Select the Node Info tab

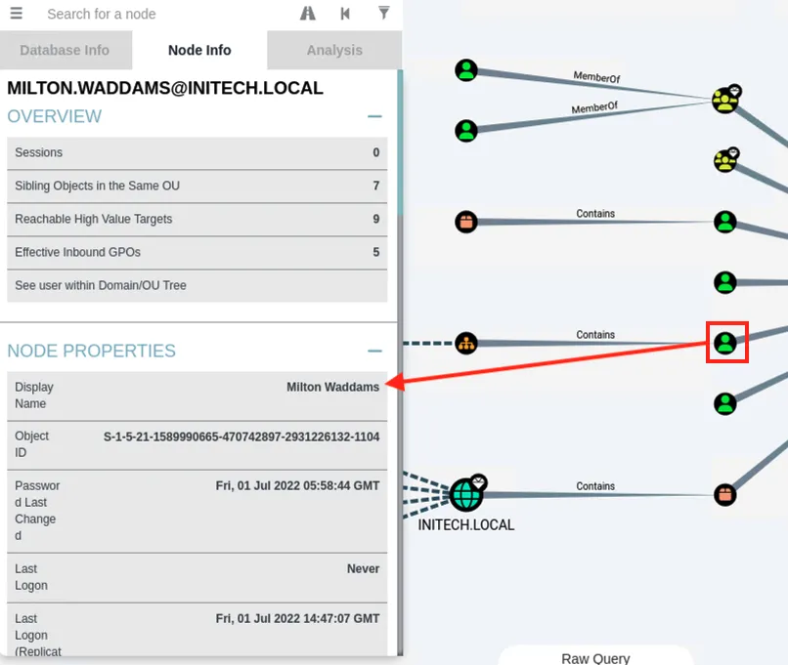(x=199, y=50)
